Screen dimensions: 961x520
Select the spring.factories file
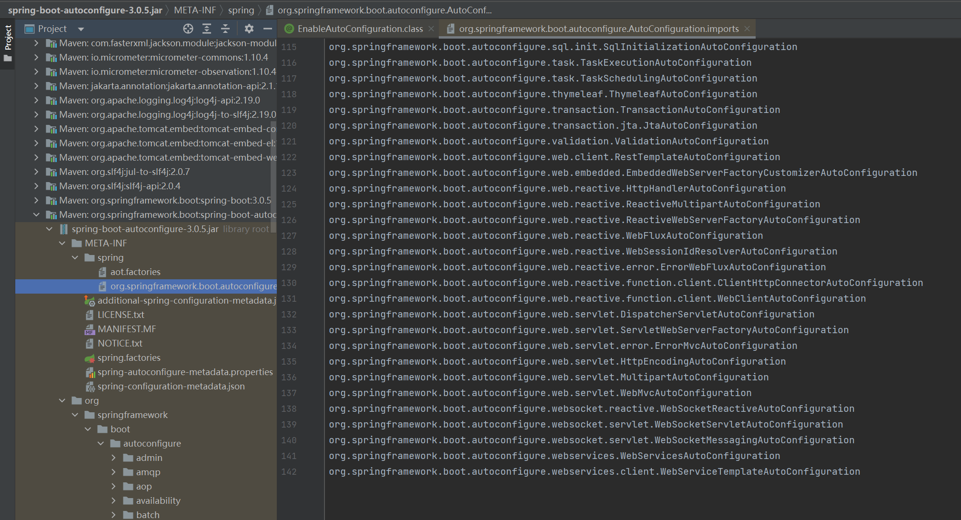click(x=129, y=357)
